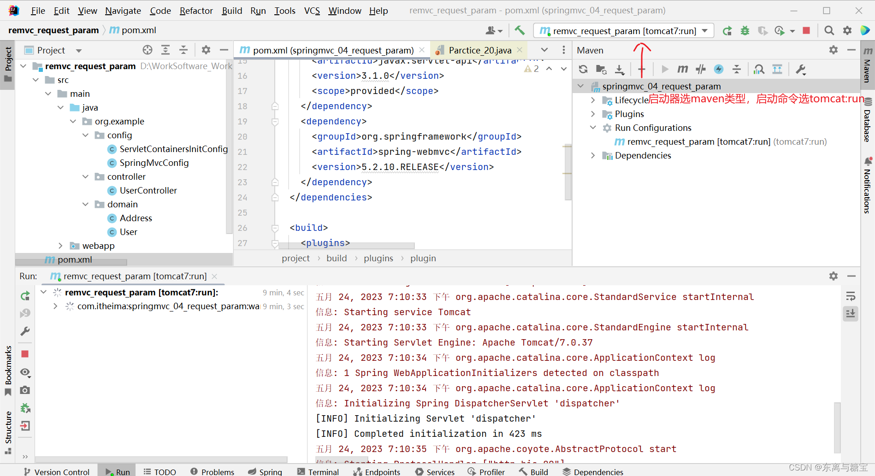The width and height of the screenshot is (875, 476).
Task: Open the Navigate menu
Action: (123, 11)
